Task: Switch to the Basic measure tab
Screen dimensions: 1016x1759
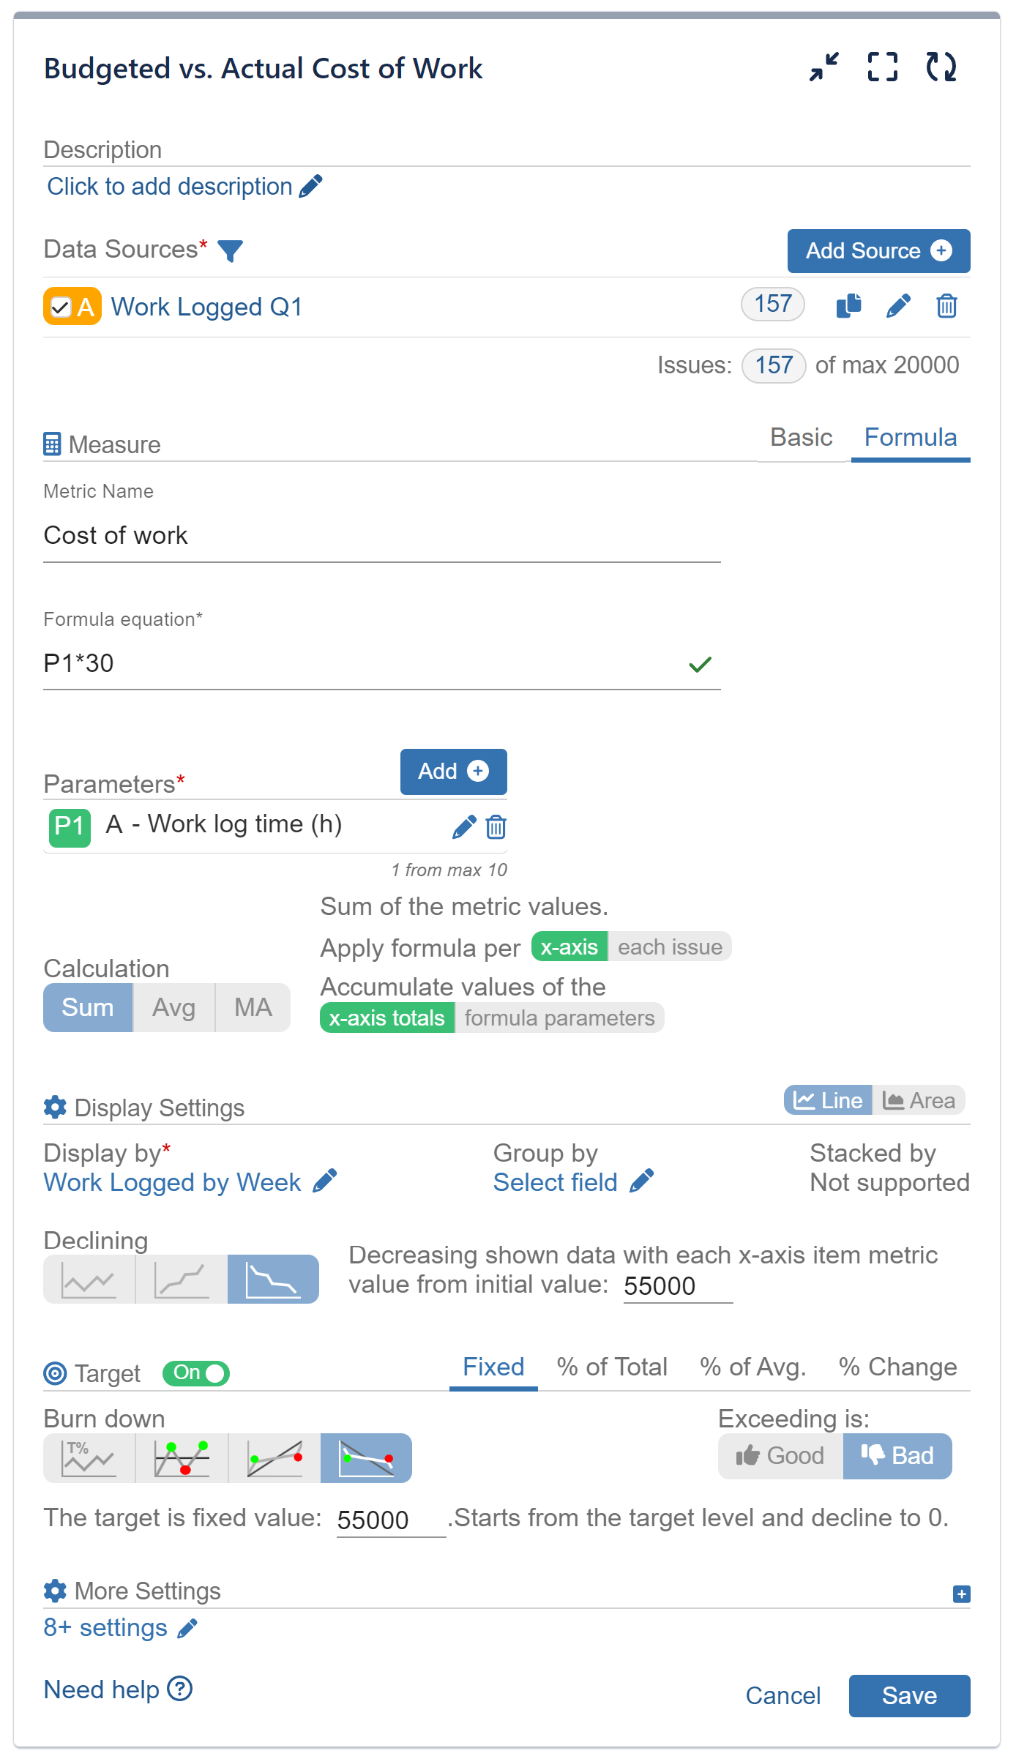Action: [x=801, y=438]
